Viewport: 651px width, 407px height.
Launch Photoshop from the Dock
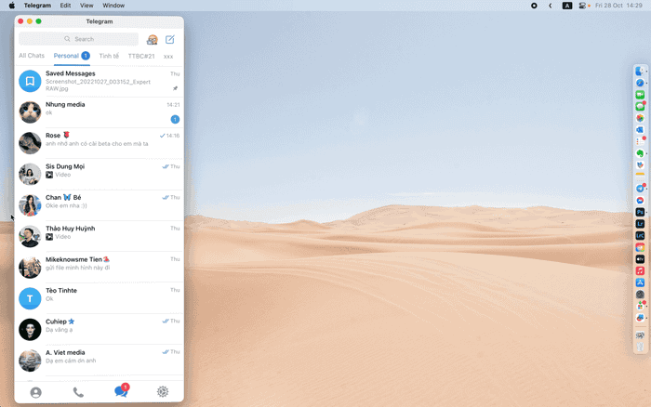pyautogui.click(x=640, y=212)
